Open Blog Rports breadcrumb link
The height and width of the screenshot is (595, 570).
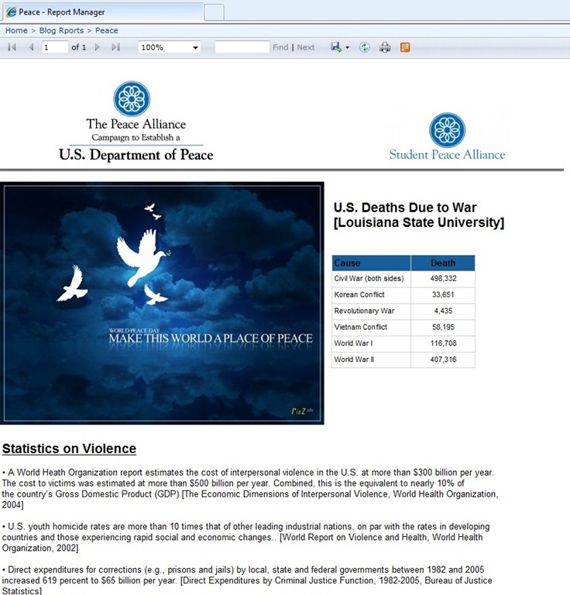(x=61, y=30)
